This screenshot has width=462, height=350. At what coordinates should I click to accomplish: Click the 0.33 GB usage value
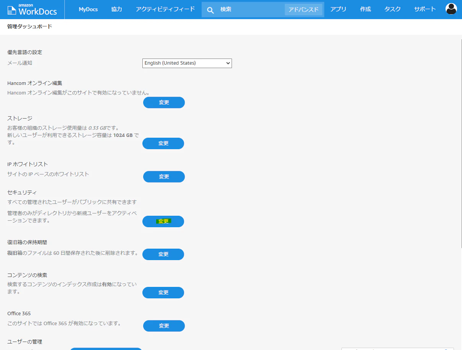(97, 128)
